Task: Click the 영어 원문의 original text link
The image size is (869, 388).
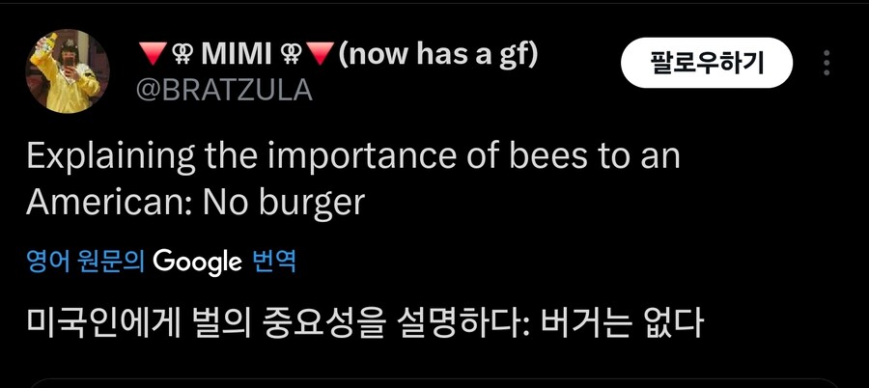Action: click(85, 262)
